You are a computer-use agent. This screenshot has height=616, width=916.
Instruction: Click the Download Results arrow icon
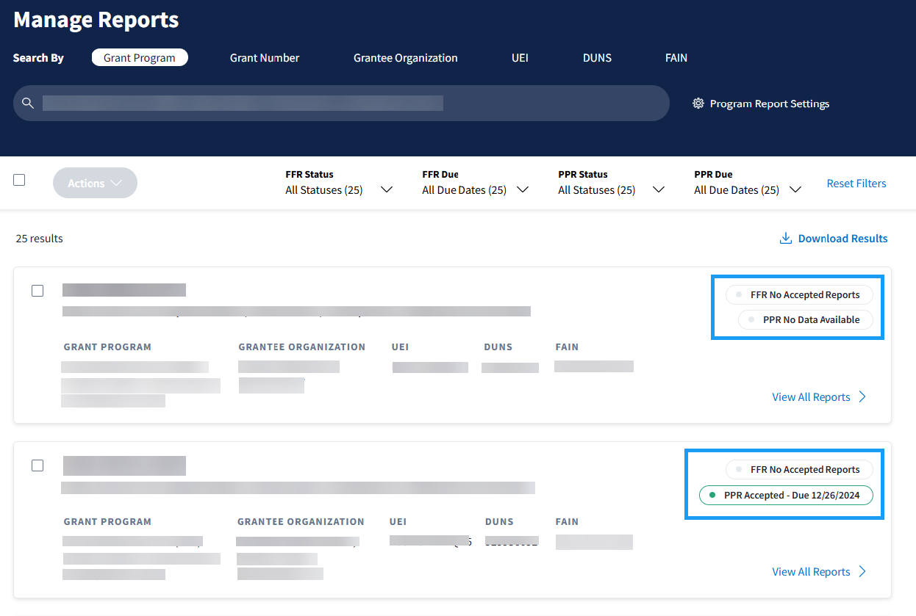click(x=785, y=239)
